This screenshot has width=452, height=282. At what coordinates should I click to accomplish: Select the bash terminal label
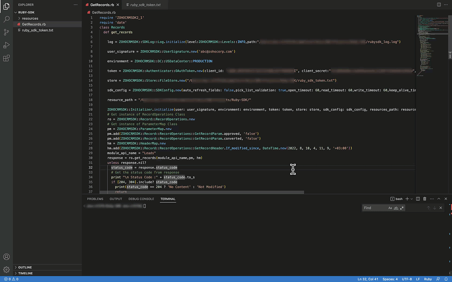(x=397, y=199)
